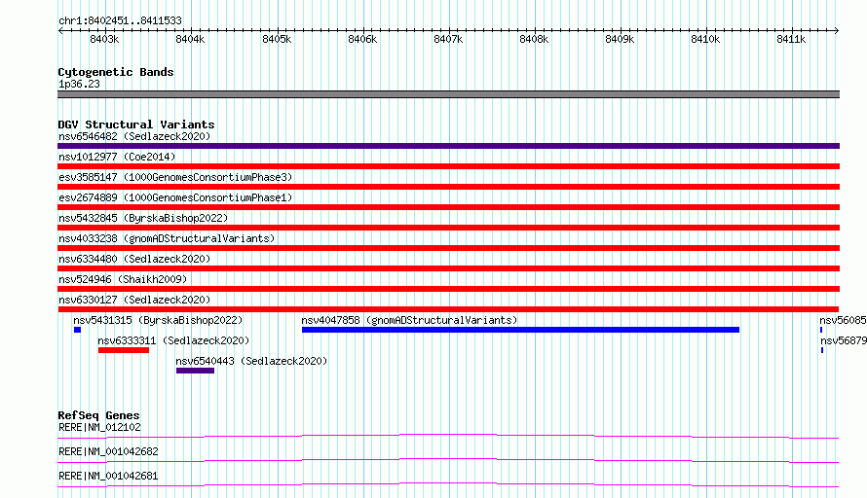Click the red nsv5432845 variant bar
The height and width of the screenshot is (498, 867).
coord(448,228)
